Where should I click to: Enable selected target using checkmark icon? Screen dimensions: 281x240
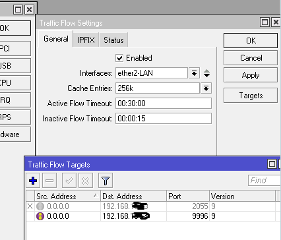point(69,181)
